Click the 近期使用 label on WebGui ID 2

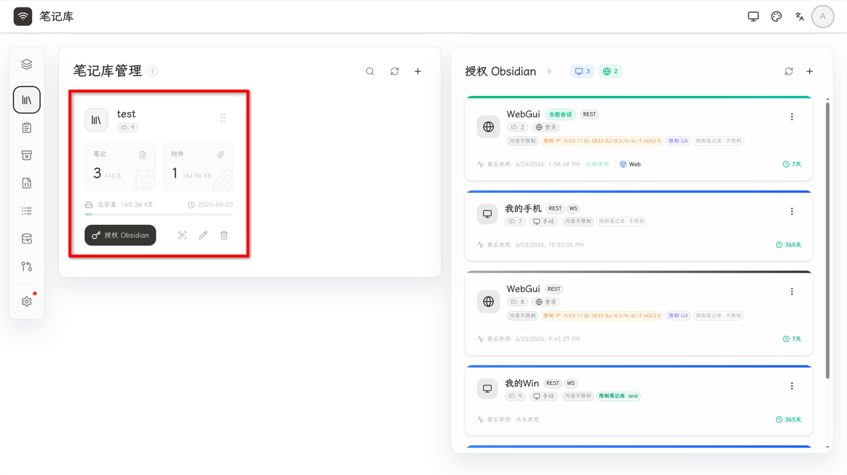click(x=597, y=164)
